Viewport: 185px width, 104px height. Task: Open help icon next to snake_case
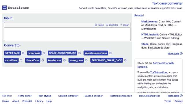[x=86, y=60]
